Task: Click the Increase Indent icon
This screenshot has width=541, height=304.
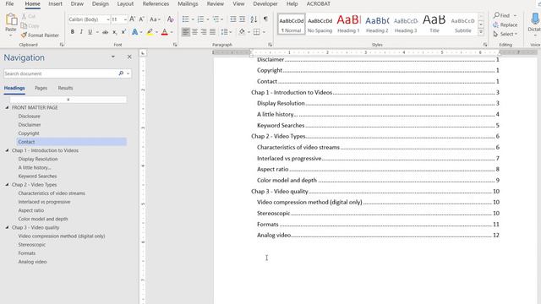Action: tap(243, 19)
